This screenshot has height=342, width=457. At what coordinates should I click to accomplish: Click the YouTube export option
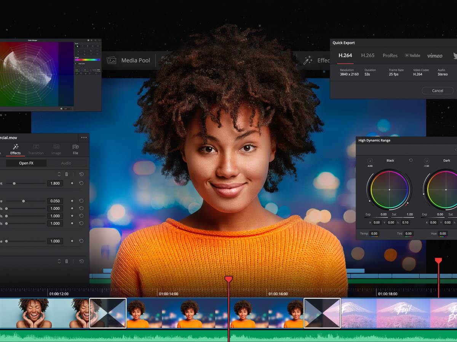pos(412,55)
